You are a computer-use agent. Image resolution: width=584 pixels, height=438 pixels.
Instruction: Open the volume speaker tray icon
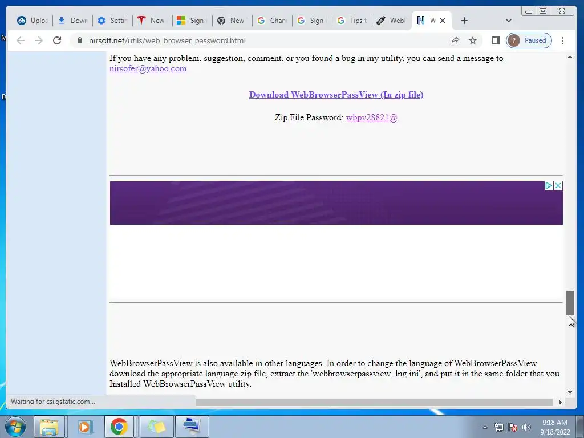tap(526, 427)
